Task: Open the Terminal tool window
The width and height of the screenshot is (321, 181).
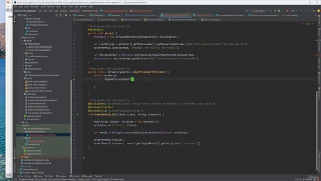Action: (74, 176)
